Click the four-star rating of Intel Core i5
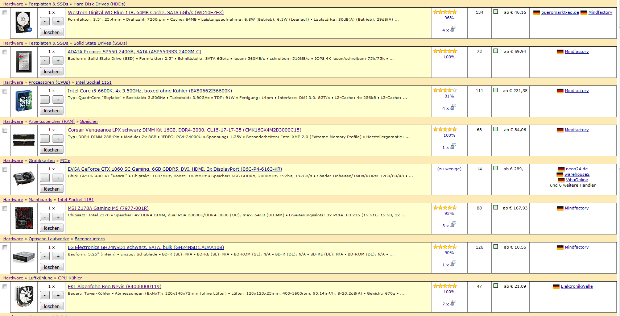 point(445,90)
